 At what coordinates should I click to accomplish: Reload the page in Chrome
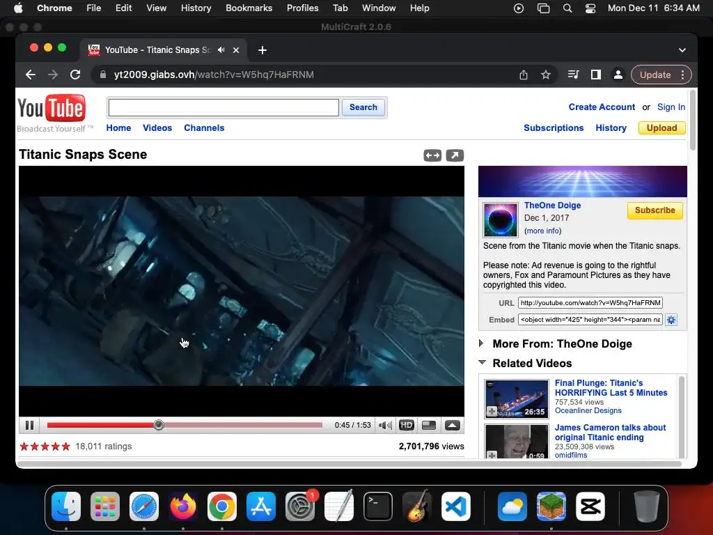click(x=75, y=75)
